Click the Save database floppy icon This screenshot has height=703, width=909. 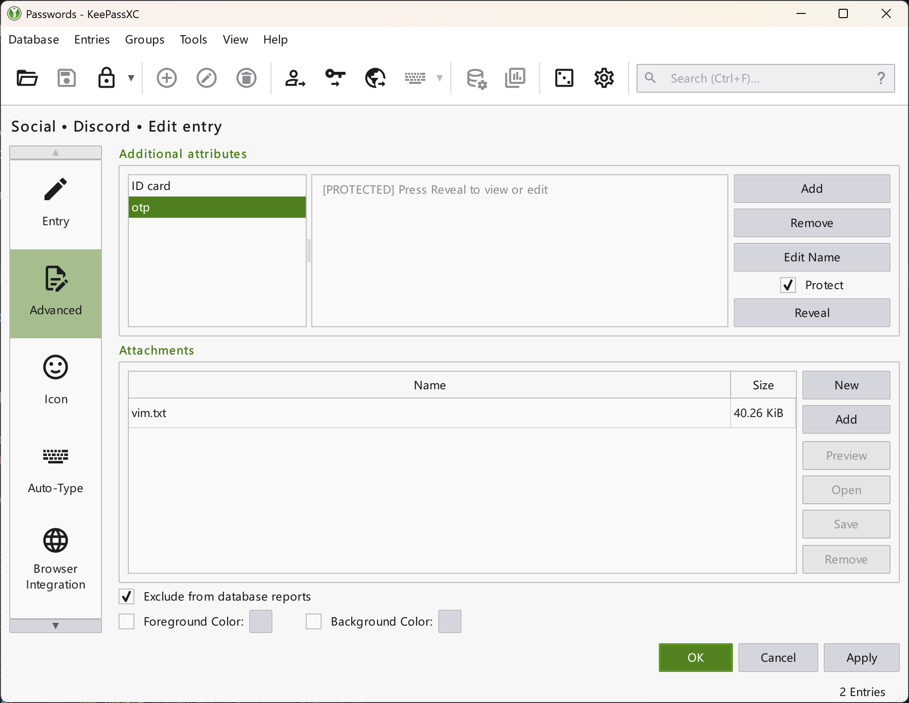[x=67, y=78]
